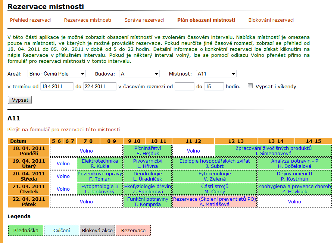This screenshot has height=243, width=334.
Task: Click the empty start hour field
Action: (184, 86)
